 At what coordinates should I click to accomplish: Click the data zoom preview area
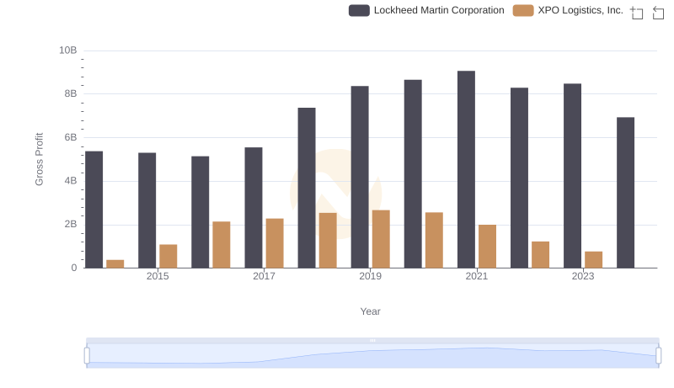click(372, 355)
